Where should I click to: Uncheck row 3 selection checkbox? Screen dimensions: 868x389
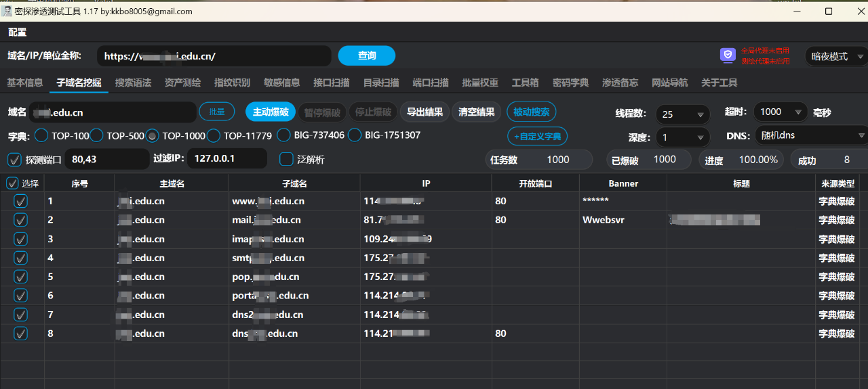pos(21,239)
